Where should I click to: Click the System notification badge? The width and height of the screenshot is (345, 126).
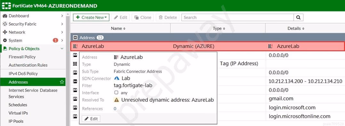[x=55, y=40]
